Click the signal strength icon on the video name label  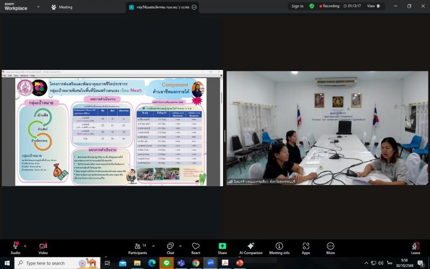tap(231, 181)
